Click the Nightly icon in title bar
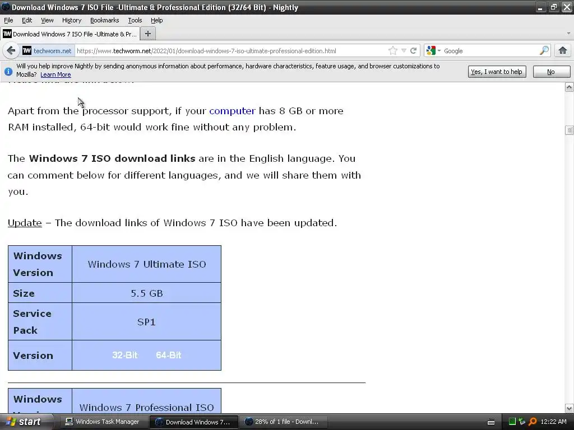The height and width of the screenshot is (430, 574). tap(6, 7)
